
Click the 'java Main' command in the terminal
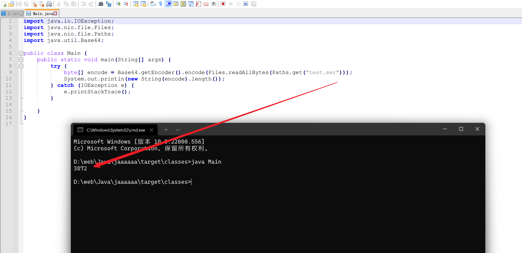pos(206,162)
